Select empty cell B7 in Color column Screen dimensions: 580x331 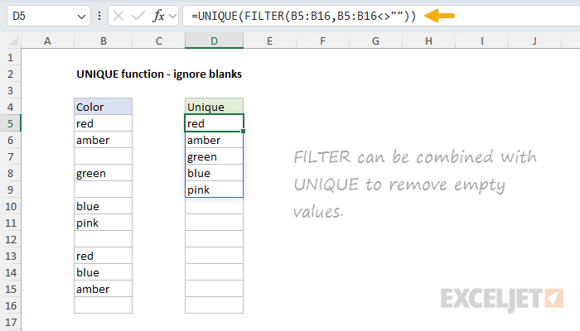pyautogui.click(x=104, y=156)
